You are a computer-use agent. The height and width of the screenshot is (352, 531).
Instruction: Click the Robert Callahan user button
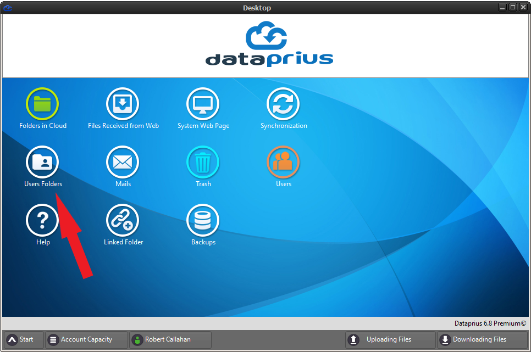(x=170, y=339)
